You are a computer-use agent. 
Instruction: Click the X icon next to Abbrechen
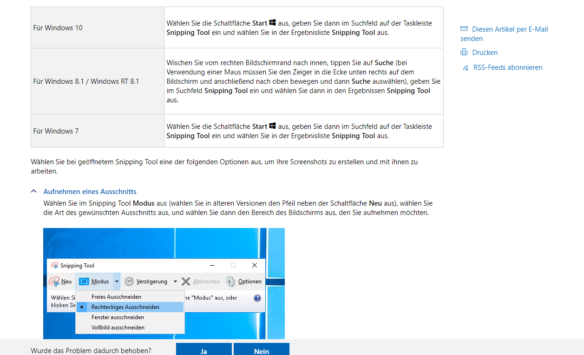186,281
